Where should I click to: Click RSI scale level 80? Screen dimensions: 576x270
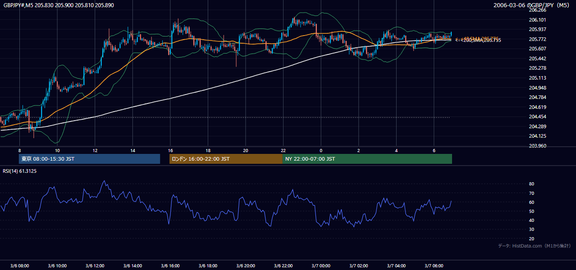coord(531,184)
